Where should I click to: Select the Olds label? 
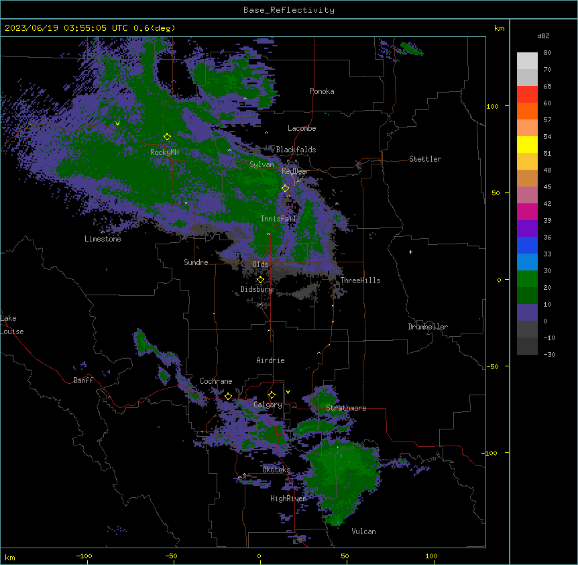click(260, 264)
